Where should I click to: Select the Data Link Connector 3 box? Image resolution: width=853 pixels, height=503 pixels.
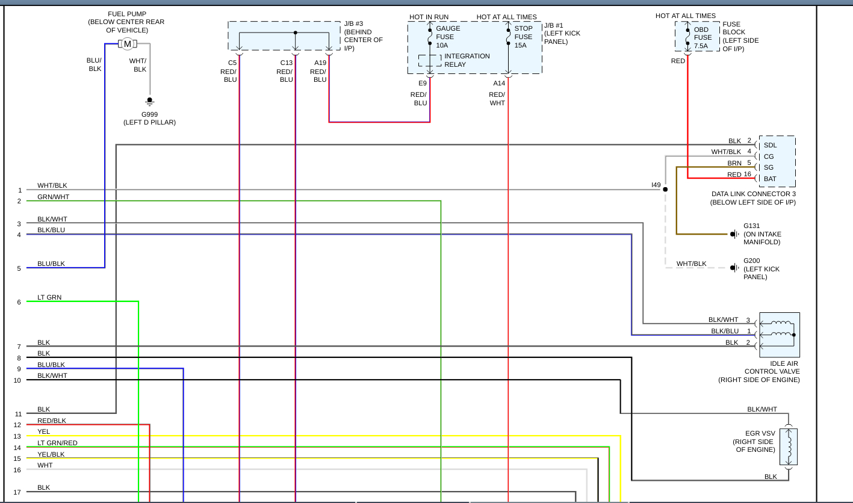pyautogui.click(x=777, y=162)
